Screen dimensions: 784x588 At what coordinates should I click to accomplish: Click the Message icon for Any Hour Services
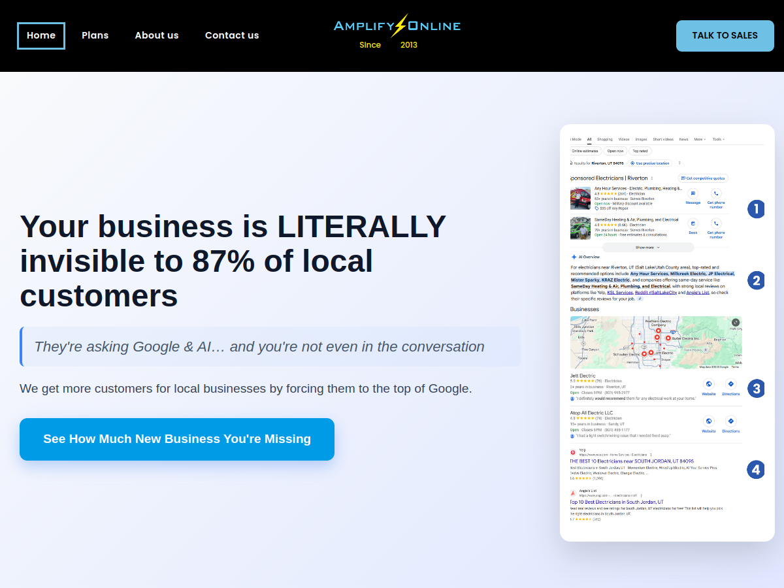pyautogui.click(x=693, y=193)
